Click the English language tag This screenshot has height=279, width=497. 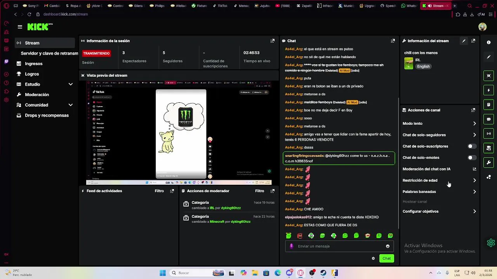pos(423,67)
